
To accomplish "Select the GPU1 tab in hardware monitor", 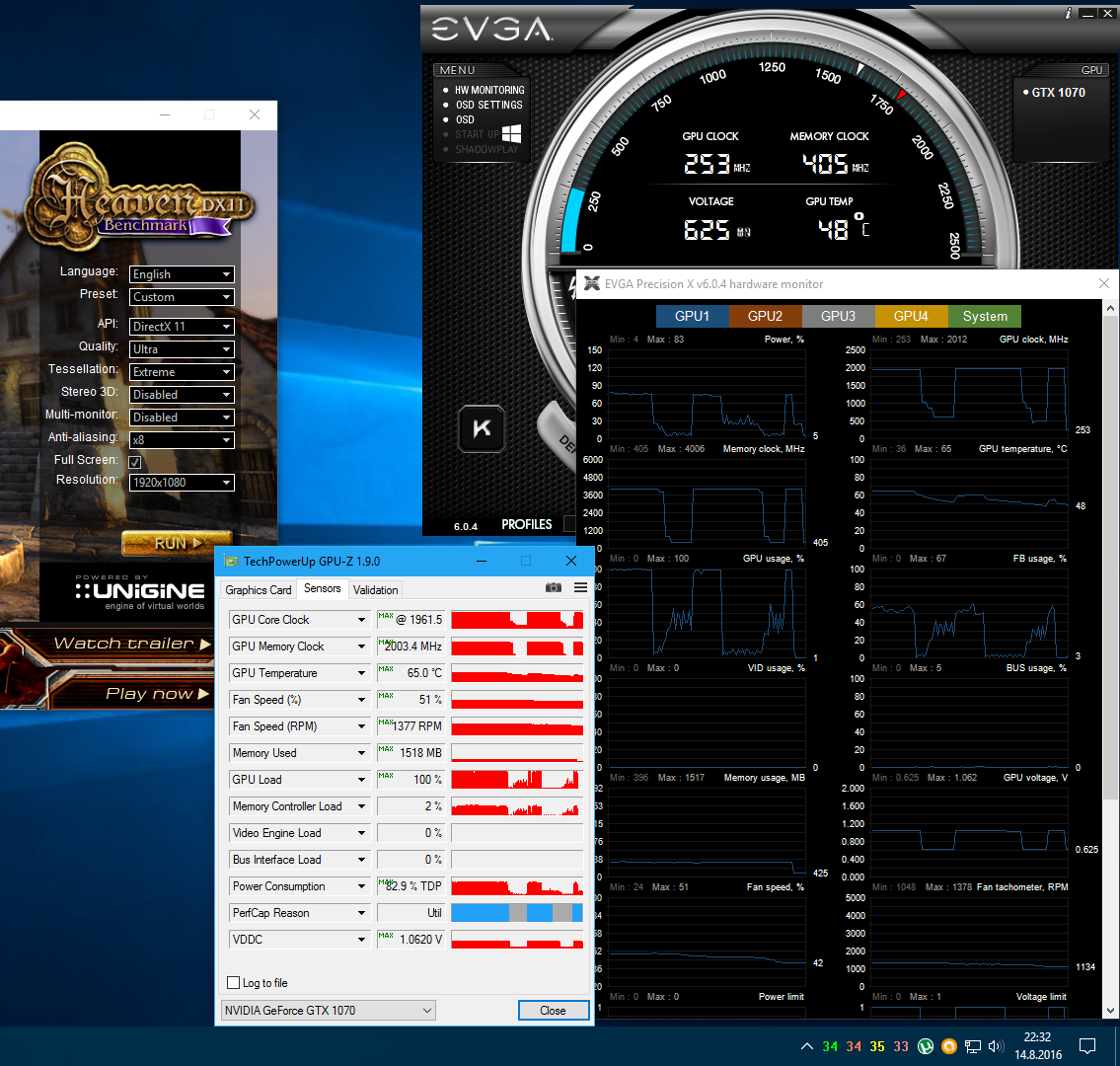I will (x=692, y=316).
